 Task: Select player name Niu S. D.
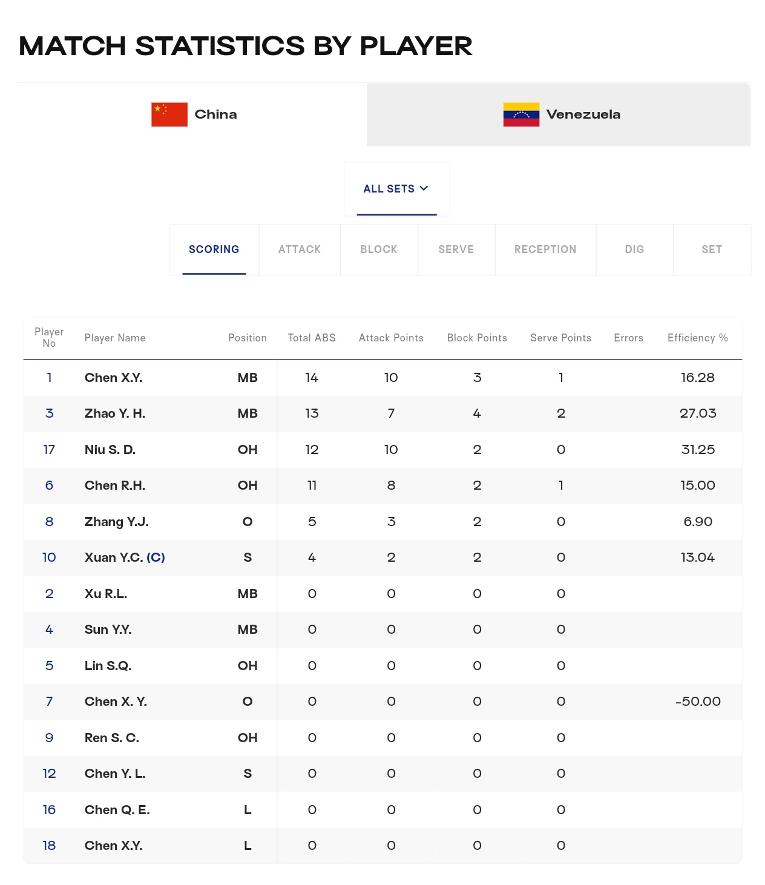point(110,450)
